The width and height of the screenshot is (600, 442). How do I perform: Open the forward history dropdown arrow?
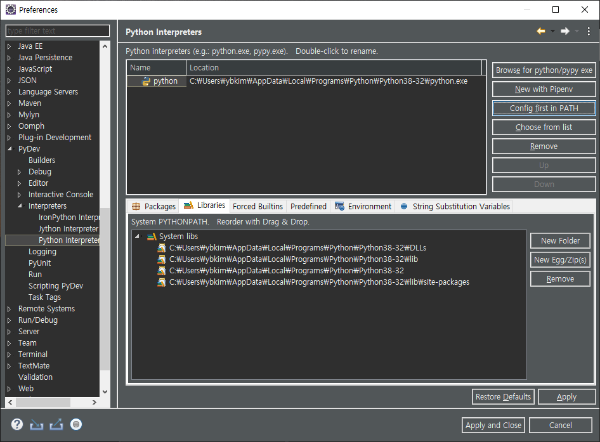pos(577,31)
